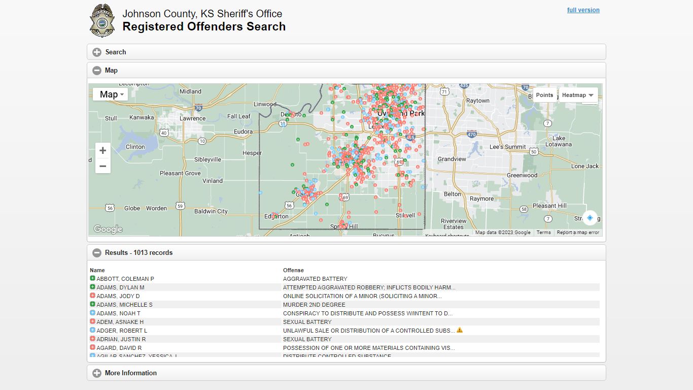The image size is (693, 390).
Task: Expand record for ADEM, ASNAKE H
Action: tap(92, 322)
